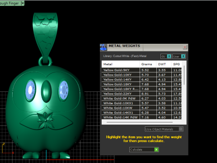
Task: Select the Yellow Gold:14KY row
Action: [x=142, y=80]
